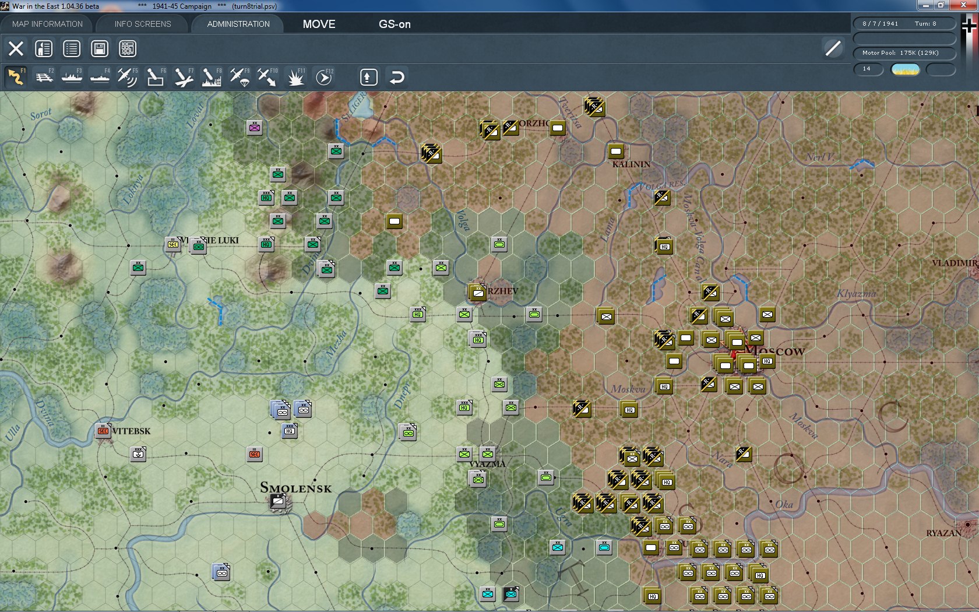Open the grid-pattern options icon after the floppy disk
979x612 pixels.
click(128, 48)
